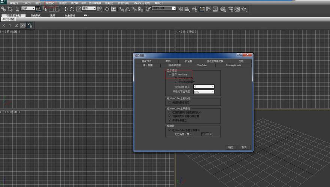330x187 pixels.
Task: Click the Select Object arrow tool
Action: [x=39, y=9]
